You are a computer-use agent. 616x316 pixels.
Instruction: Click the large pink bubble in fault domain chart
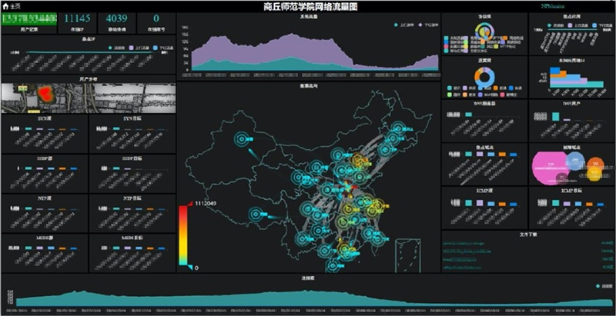550,168
